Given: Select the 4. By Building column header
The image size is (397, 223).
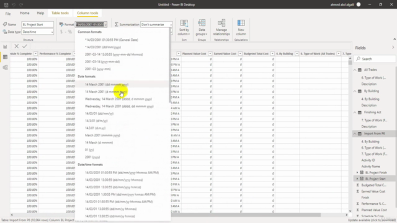Looking at the screenshot, I should click(x=284, y=54).
